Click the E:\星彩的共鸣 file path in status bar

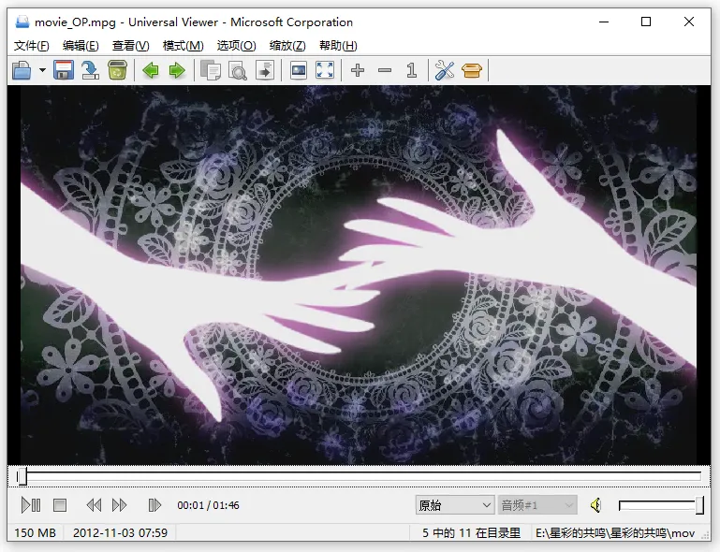615,532
